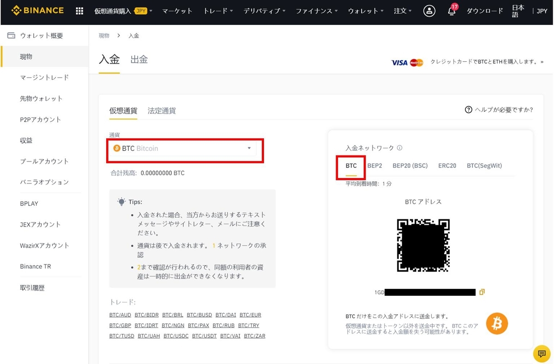Copy the BTC address with copy icon
The height and width of the screenshot is (364, 554).
tap(482, 292)
